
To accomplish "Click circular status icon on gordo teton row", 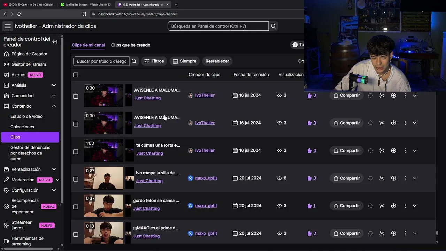I will click(370, 206).
